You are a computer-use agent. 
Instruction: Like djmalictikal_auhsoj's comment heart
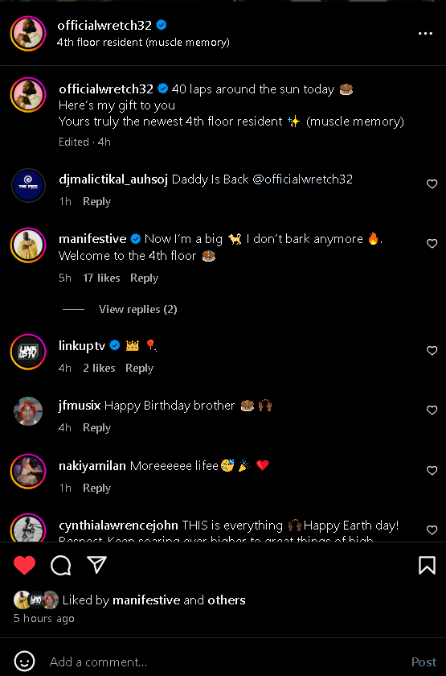[x=432, y=184]
